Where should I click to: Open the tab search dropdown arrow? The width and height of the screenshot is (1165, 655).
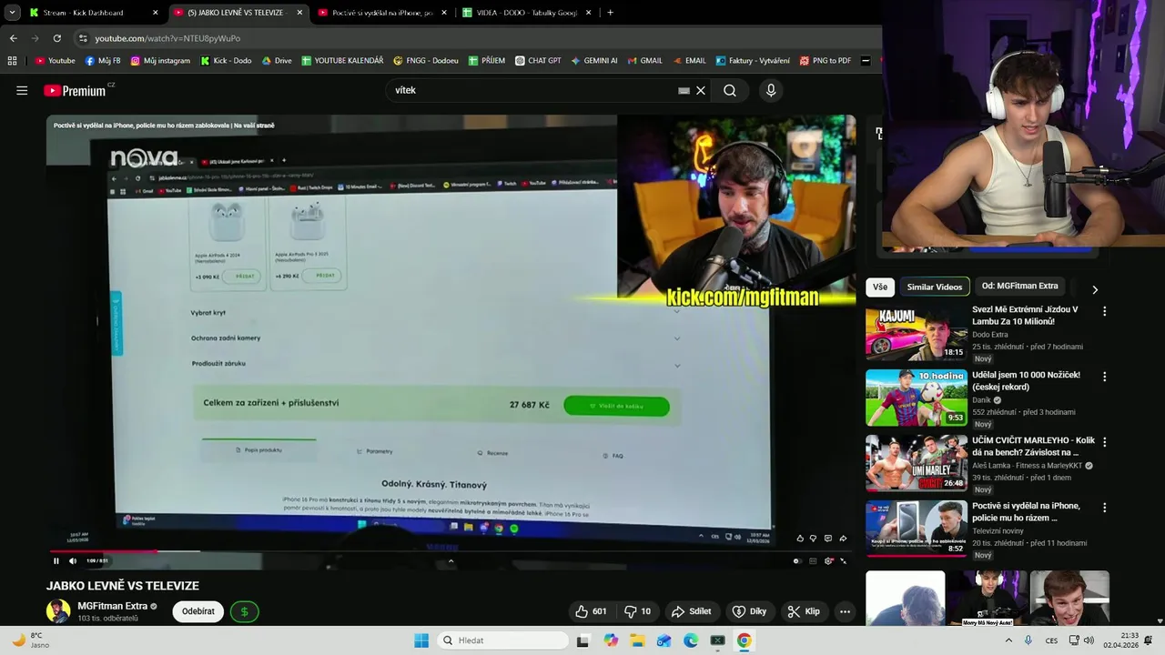pos(12,13)
